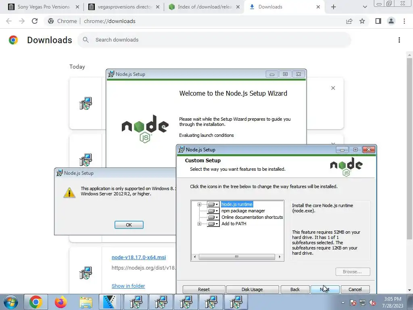The width and height of the screenshot is (413, 310).
Task: Reload the Chrome downloads page
Action: [x=35, y=21]
